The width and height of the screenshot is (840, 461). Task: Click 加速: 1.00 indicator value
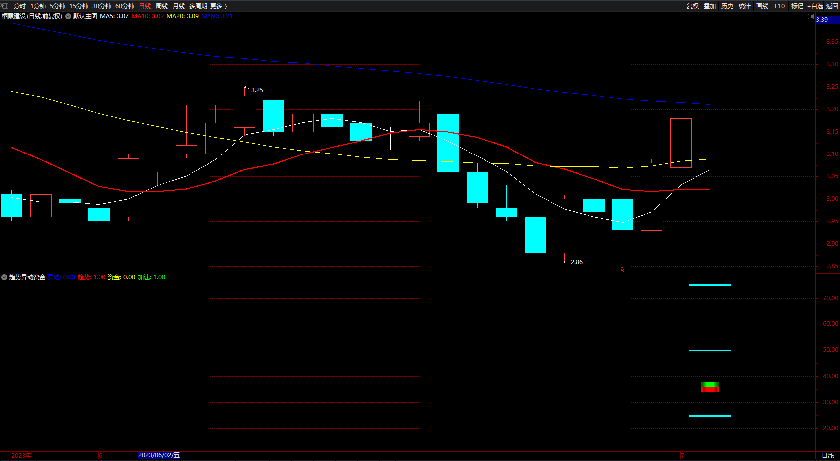tap(151, 277)
